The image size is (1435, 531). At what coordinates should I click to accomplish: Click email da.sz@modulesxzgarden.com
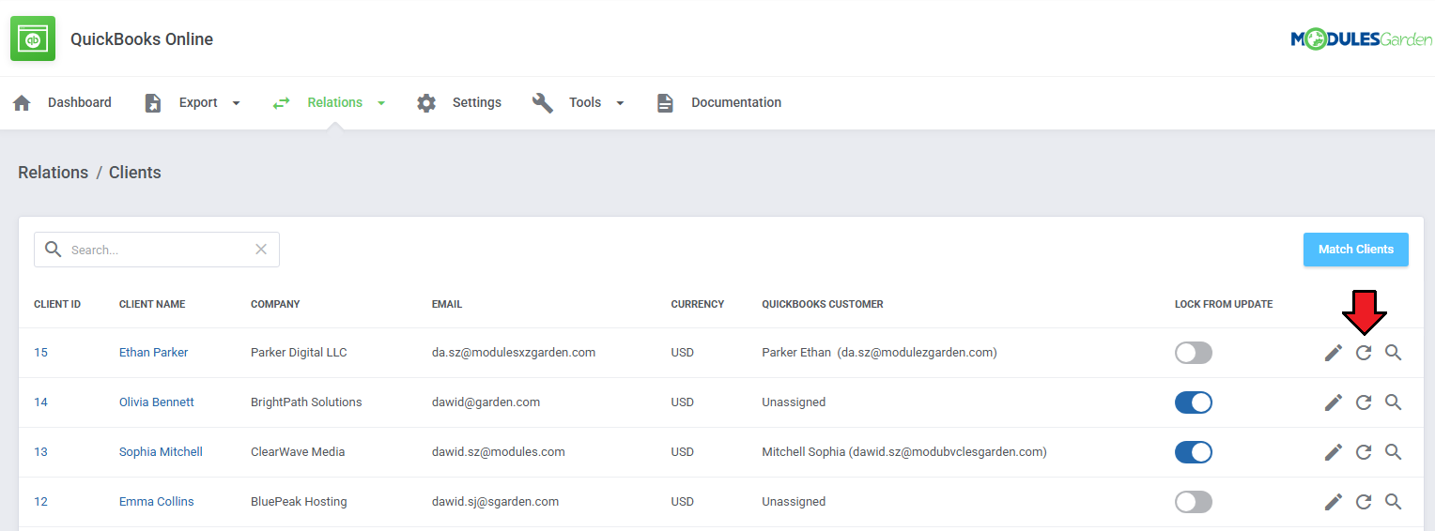514,353
